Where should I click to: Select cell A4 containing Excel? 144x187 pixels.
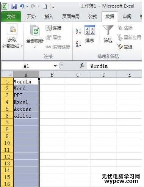pyautogui.click(x=26, y=102)
